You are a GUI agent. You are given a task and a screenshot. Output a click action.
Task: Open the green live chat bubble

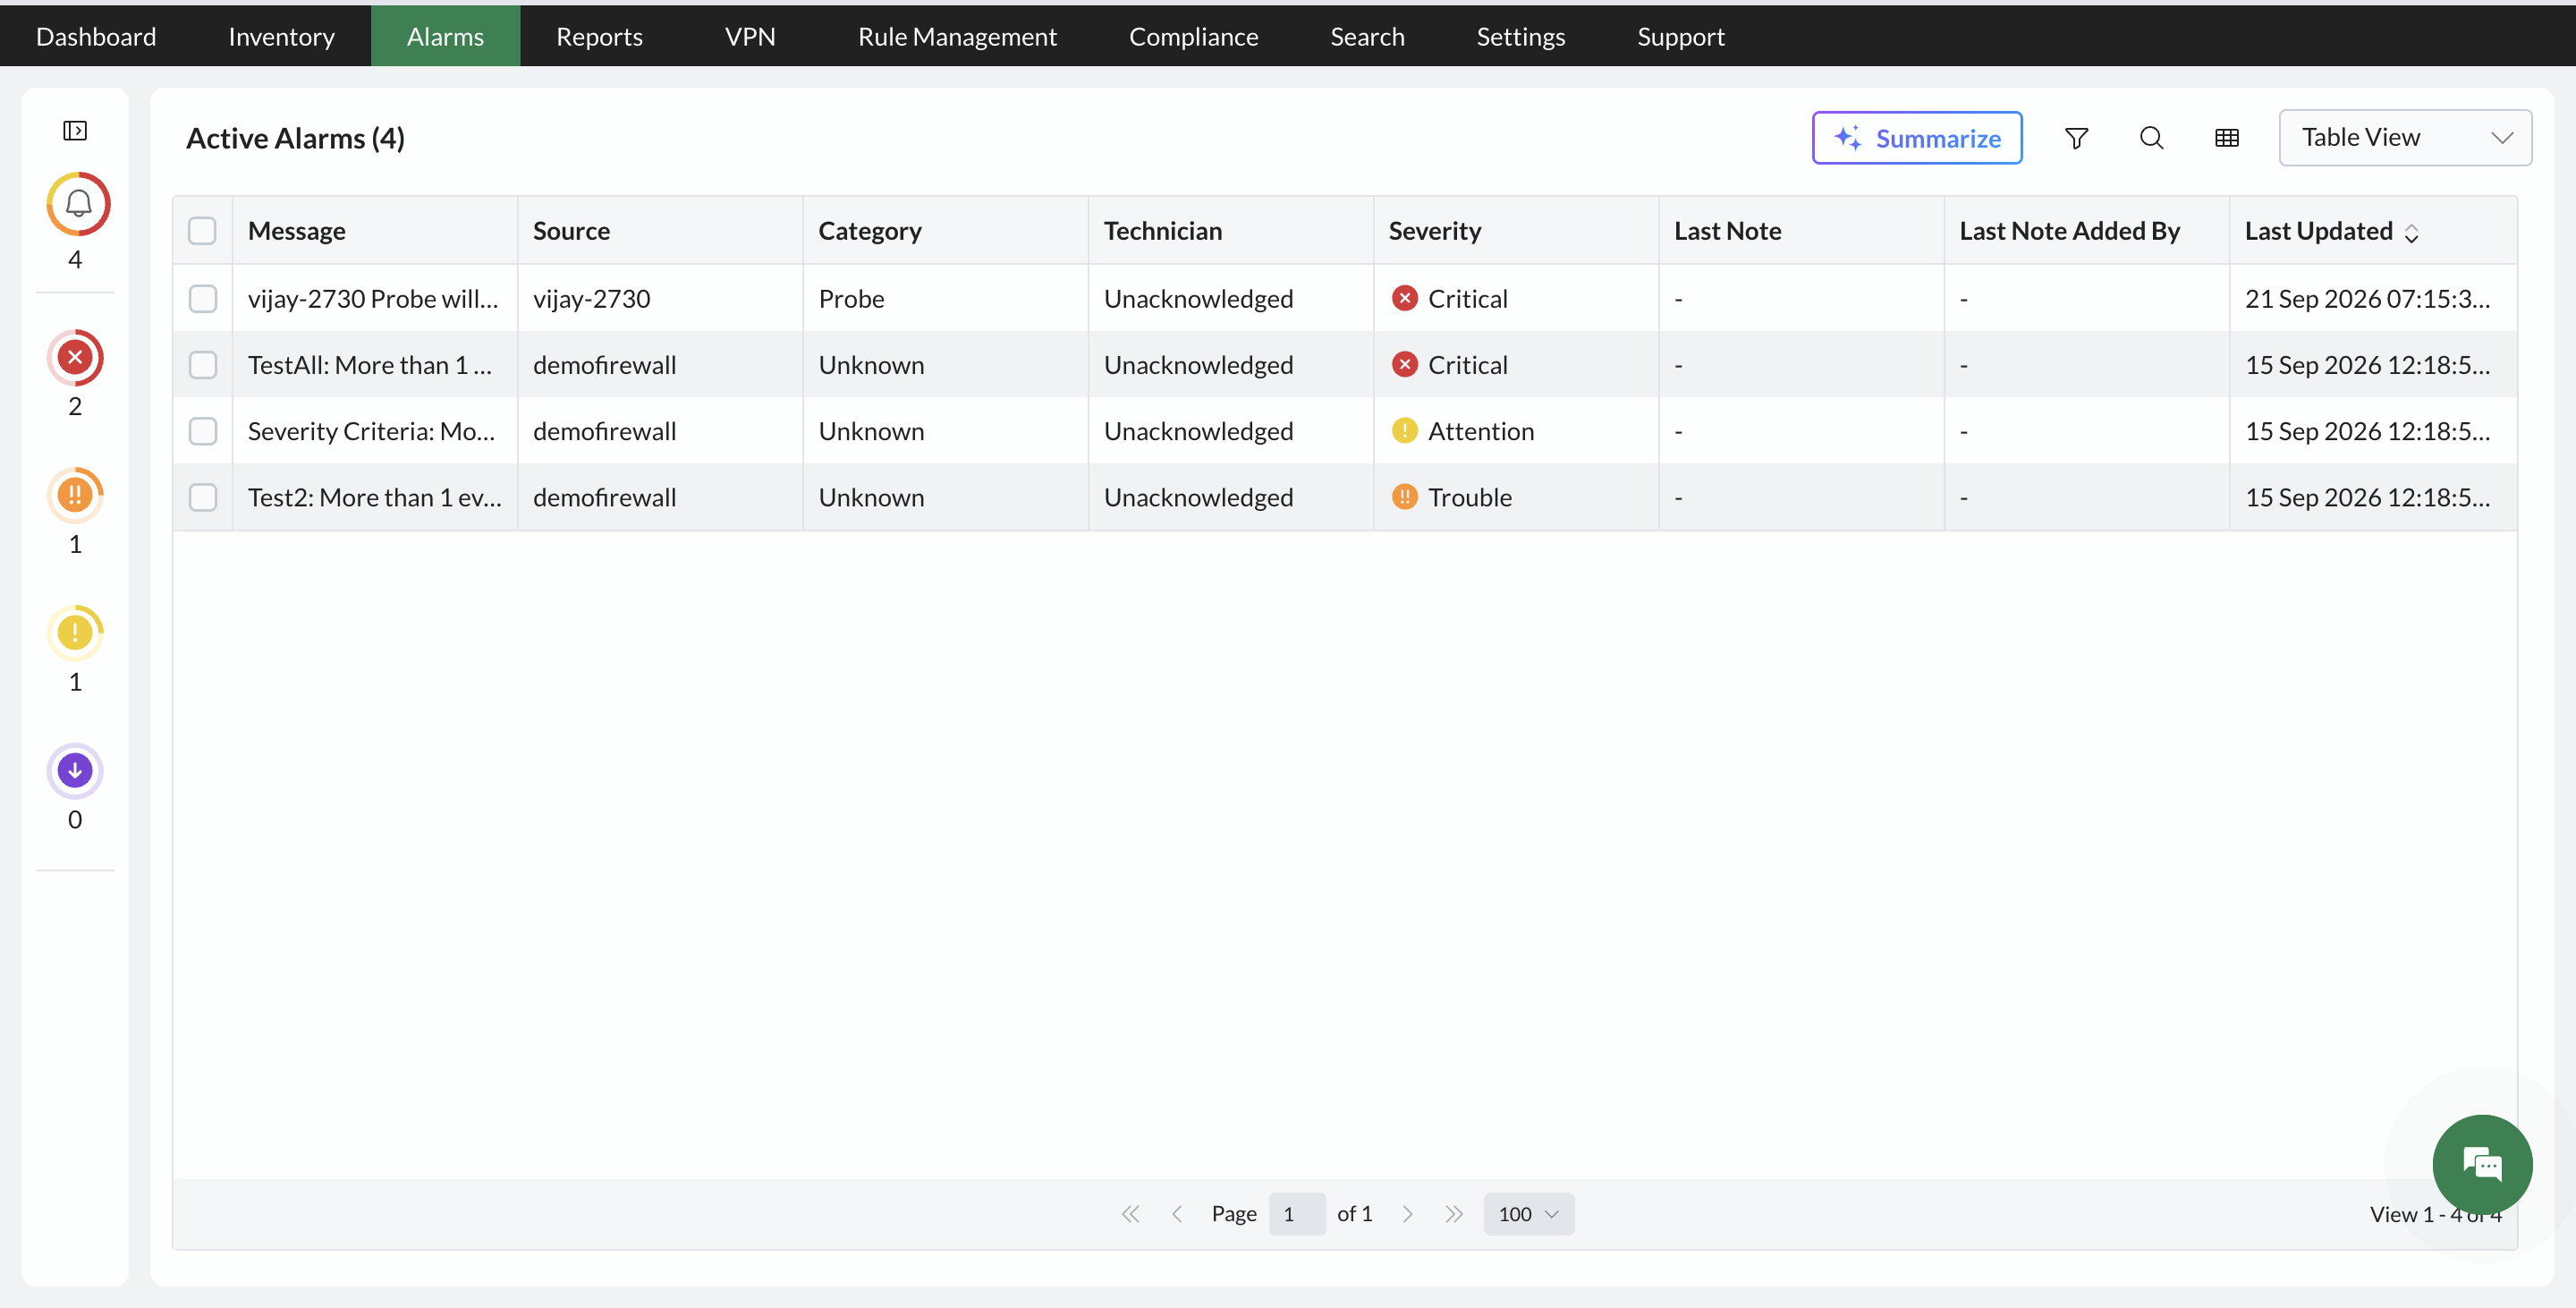pyautogui.click(x=2482, y=1165)
